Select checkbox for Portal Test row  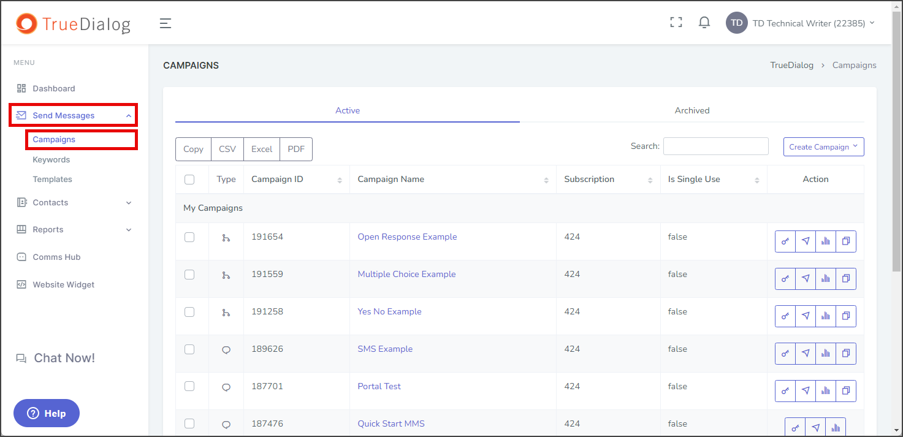tap(189, 387)
